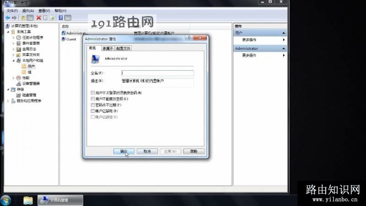Click the 计算机管理 taskbar button
The width and height of the screenshot is (366, 206).
(60, 201)
